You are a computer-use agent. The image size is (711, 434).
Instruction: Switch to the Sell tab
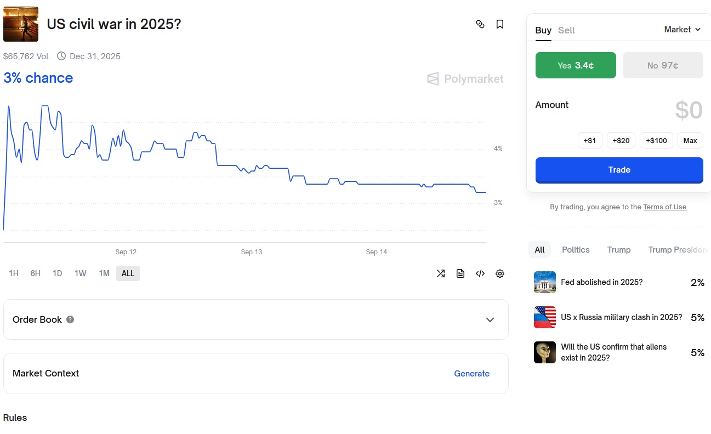pos(566,30)
